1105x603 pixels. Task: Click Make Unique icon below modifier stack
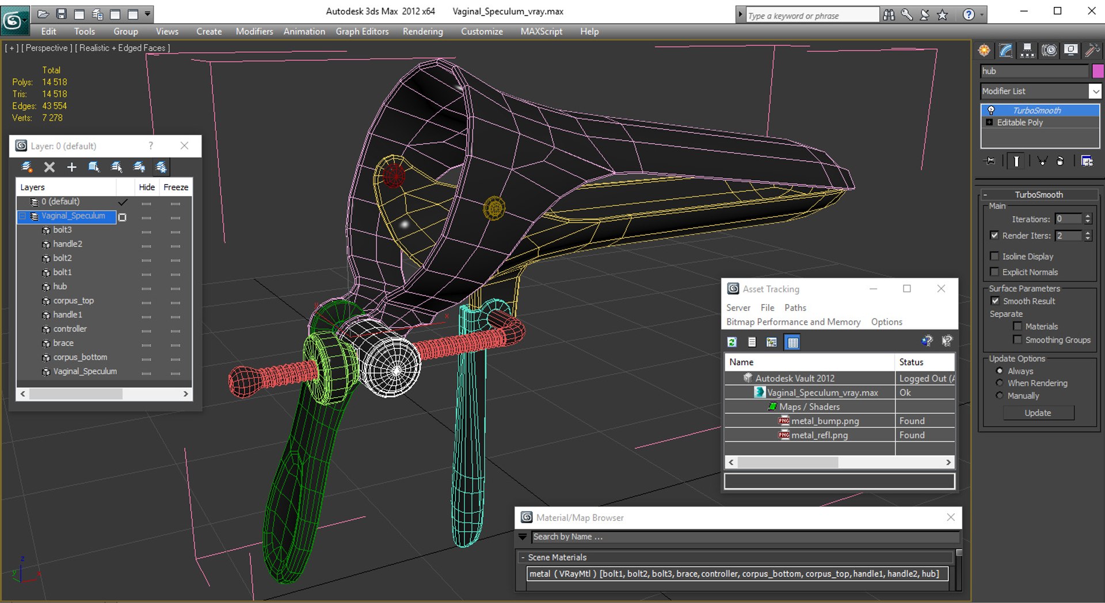point(1042,162)
